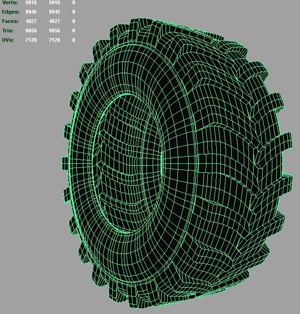
Task: Click the 0 value in Edges row
Action: click(x=73, y=12)
